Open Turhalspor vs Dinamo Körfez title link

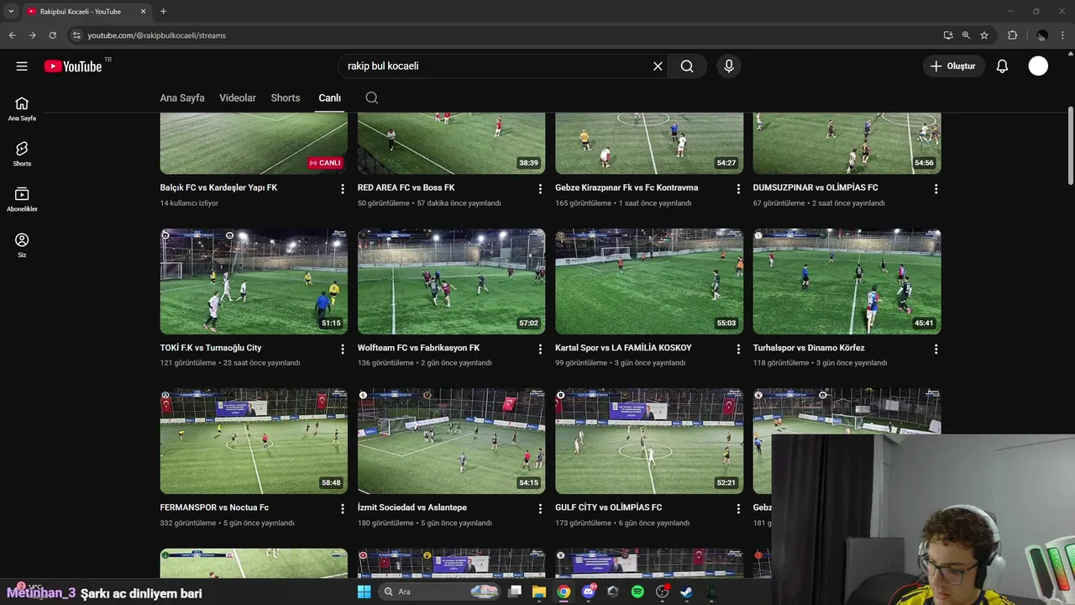(x=809, y=348)
